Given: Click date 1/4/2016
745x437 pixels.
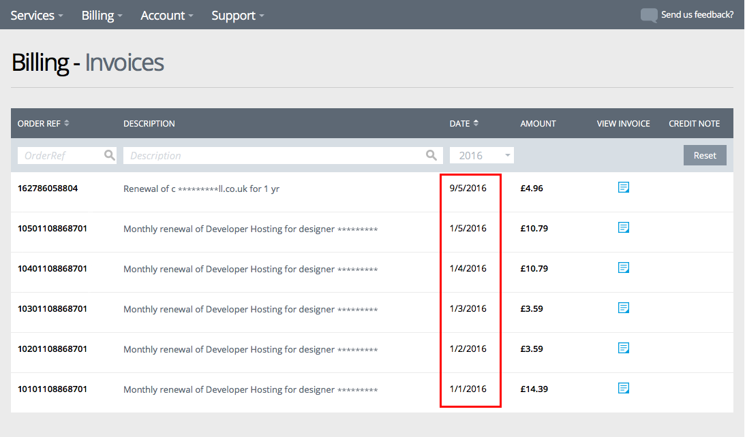Looking at the screenshot, I should pos(468,268).
